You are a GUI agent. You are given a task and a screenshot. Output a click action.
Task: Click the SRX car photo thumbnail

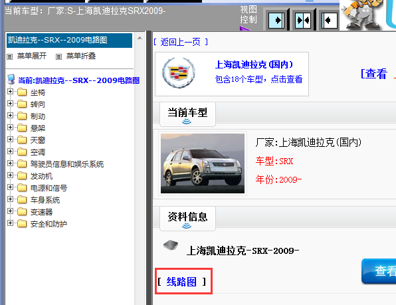point(203,163)
